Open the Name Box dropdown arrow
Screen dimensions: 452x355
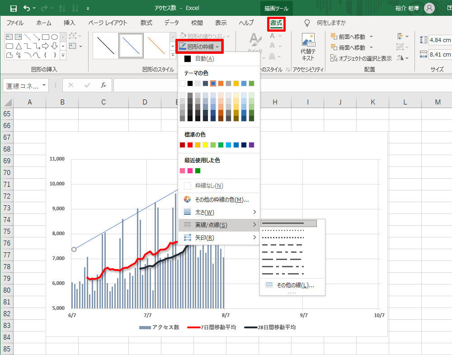(x=44, y=85)
